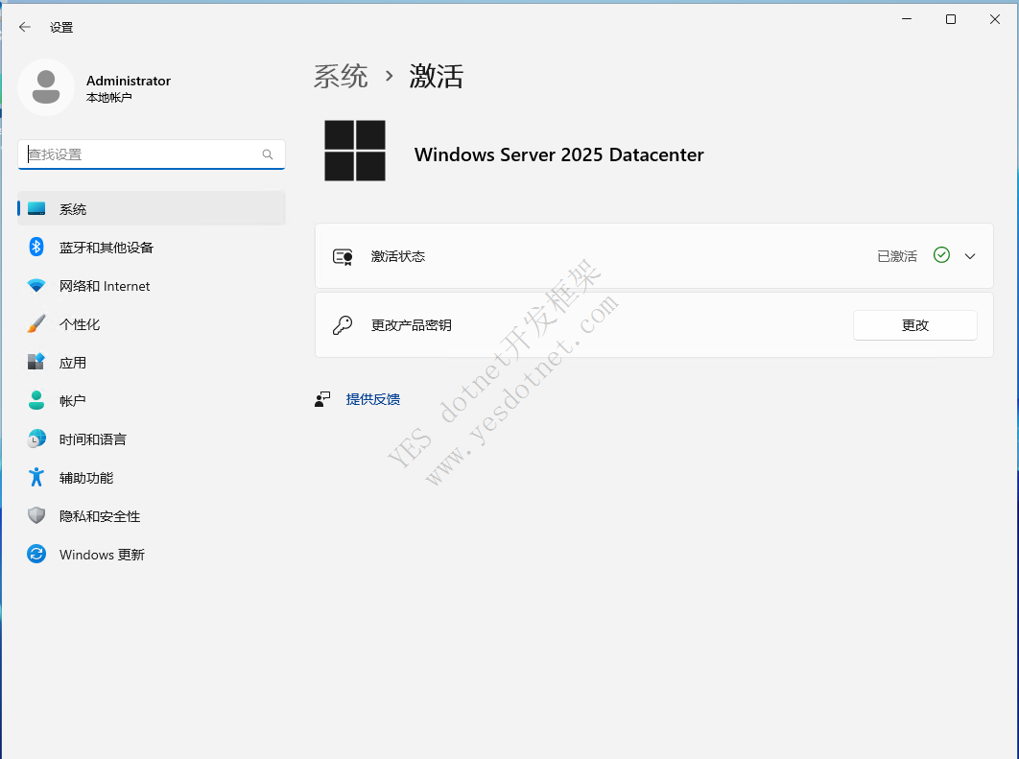The height and width of the screenshot is (759, 1019).
Task: Open the 应用 settings page
Action: pyautogui.click(x=152, y=362)
